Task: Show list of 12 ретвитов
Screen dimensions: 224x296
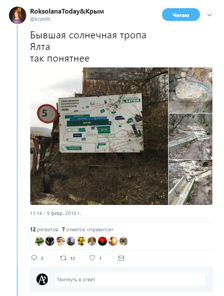Action: coord(44,229)
